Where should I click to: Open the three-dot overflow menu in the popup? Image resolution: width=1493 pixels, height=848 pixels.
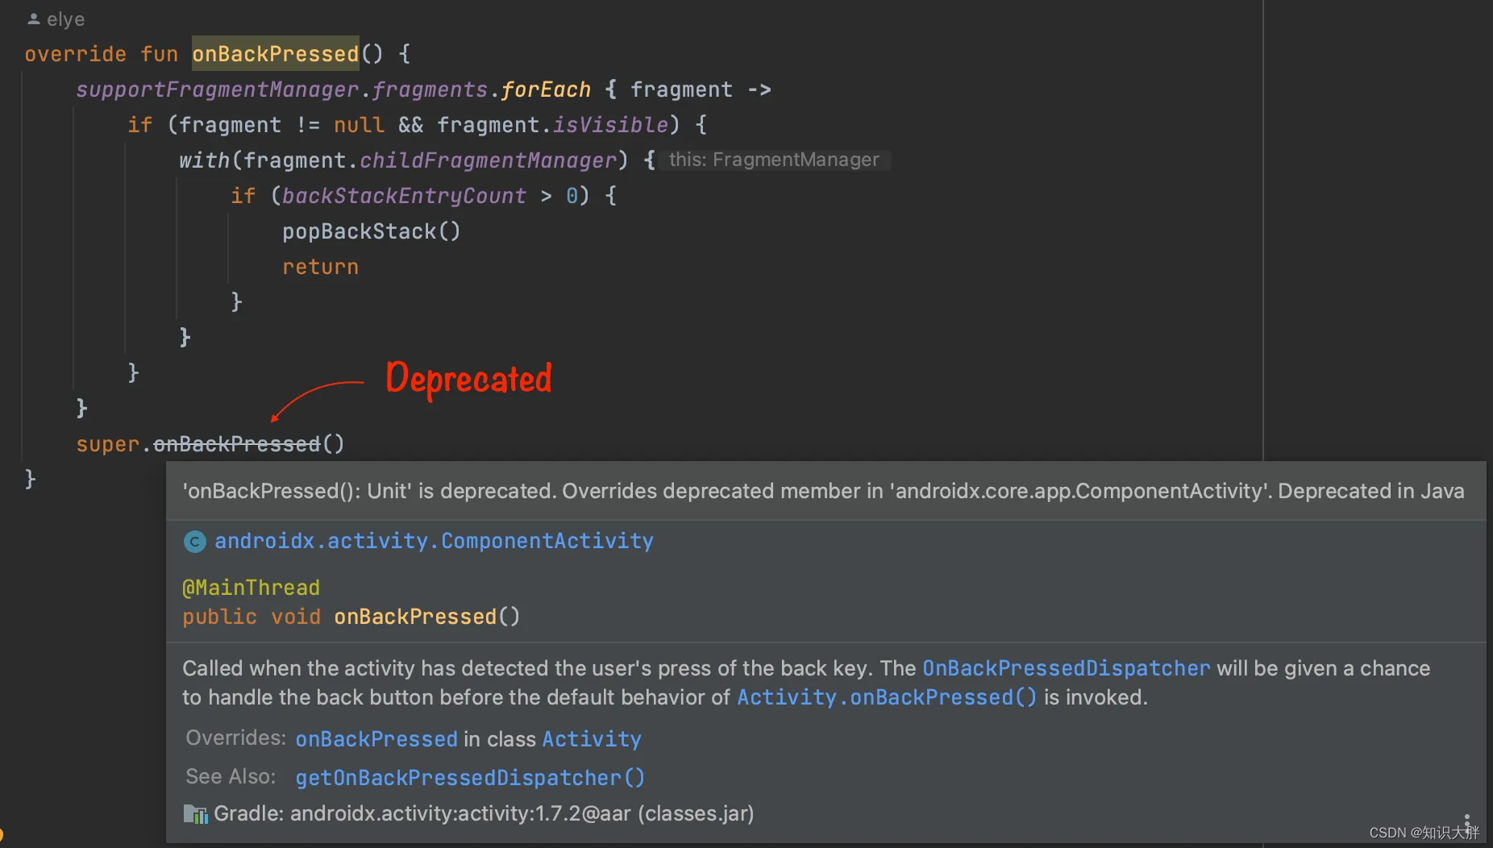1469,821
